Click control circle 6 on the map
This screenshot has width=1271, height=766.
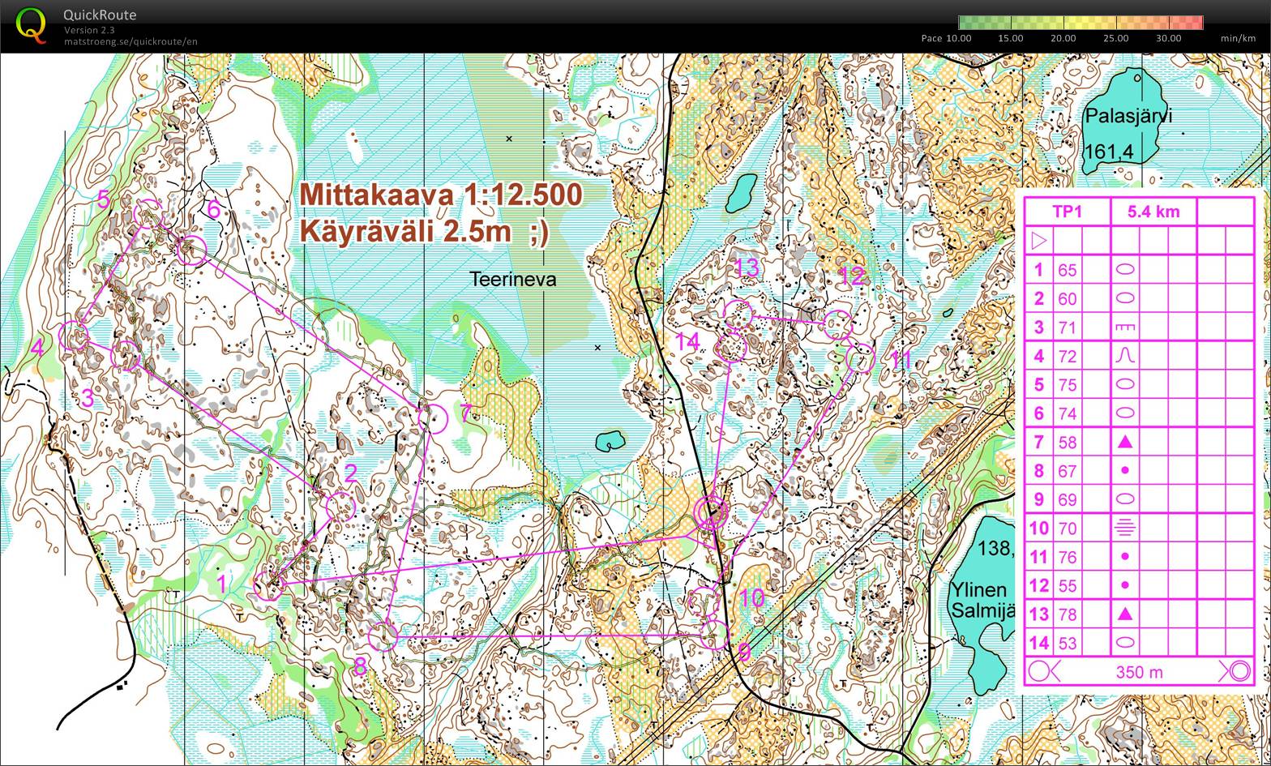click(192, 250)
